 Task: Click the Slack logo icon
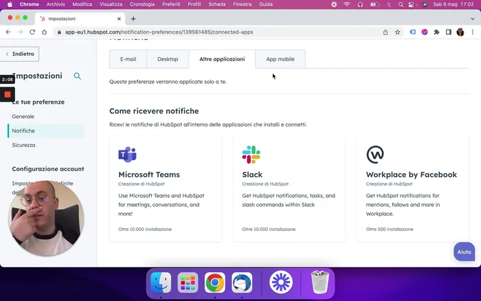click(251, 155)
